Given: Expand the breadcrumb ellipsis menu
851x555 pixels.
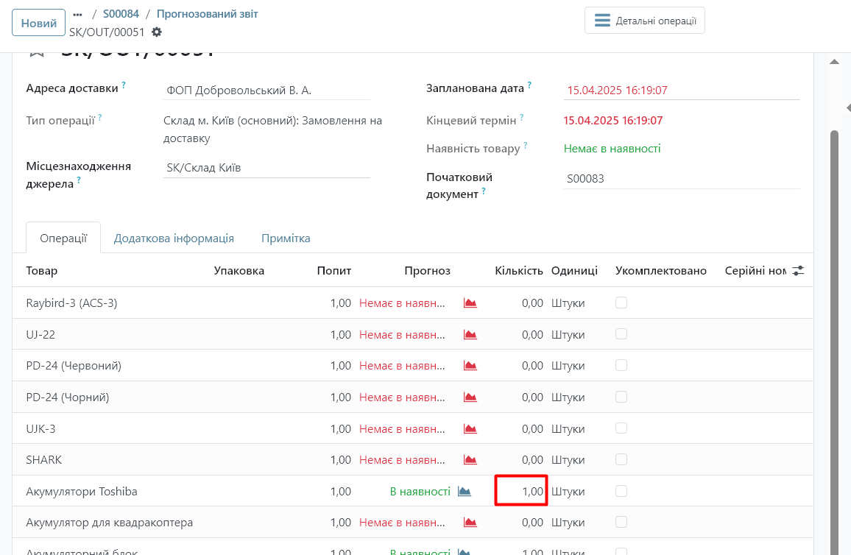Looking at the screenshot, I should pos(78,14).
